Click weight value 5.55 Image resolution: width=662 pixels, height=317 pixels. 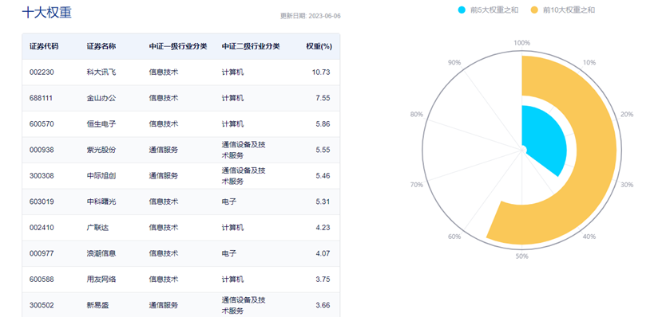(323, 150)
